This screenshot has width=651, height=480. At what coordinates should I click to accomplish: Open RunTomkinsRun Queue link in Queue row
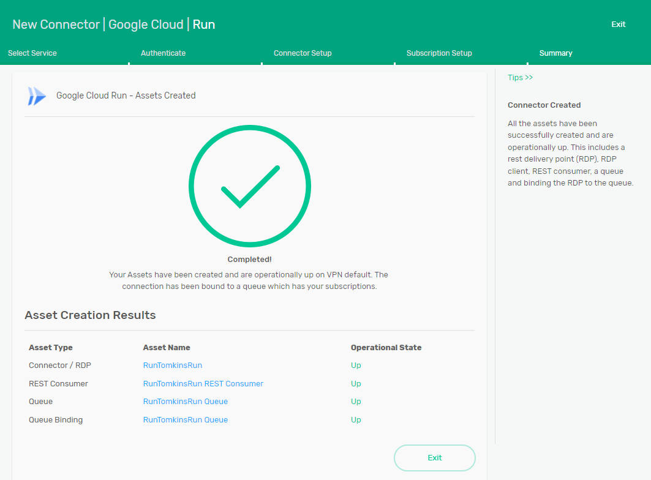click(x=186, y=402)
